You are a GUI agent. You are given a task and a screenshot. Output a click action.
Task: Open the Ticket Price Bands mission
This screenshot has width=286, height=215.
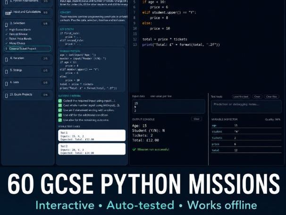tap(20, 39)
